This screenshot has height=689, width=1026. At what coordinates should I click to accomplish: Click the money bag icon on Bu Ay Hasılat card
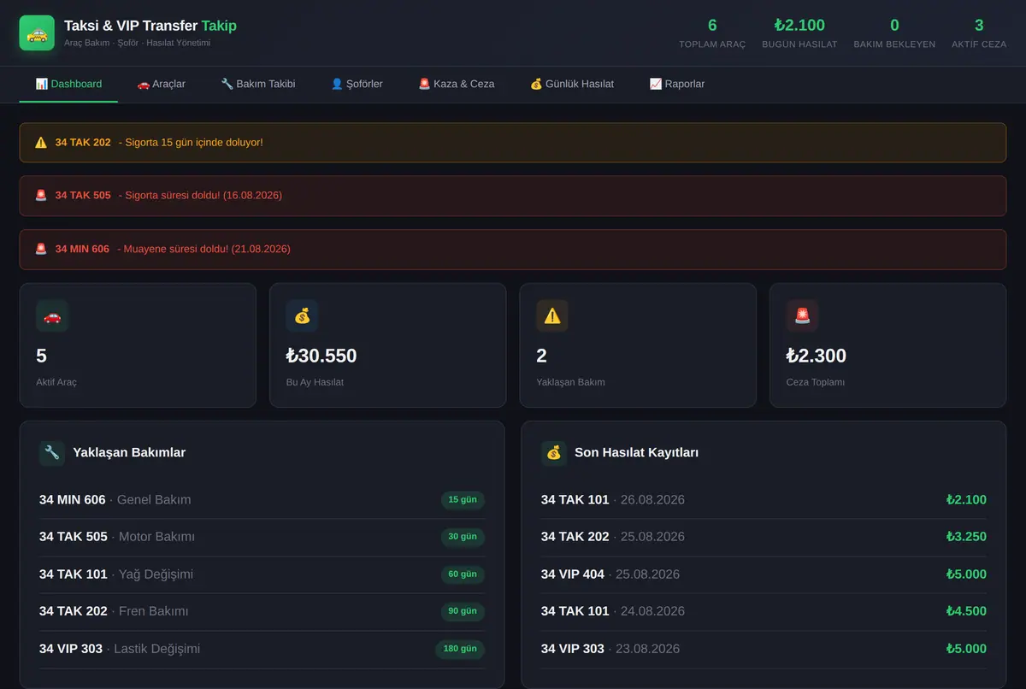303,316
